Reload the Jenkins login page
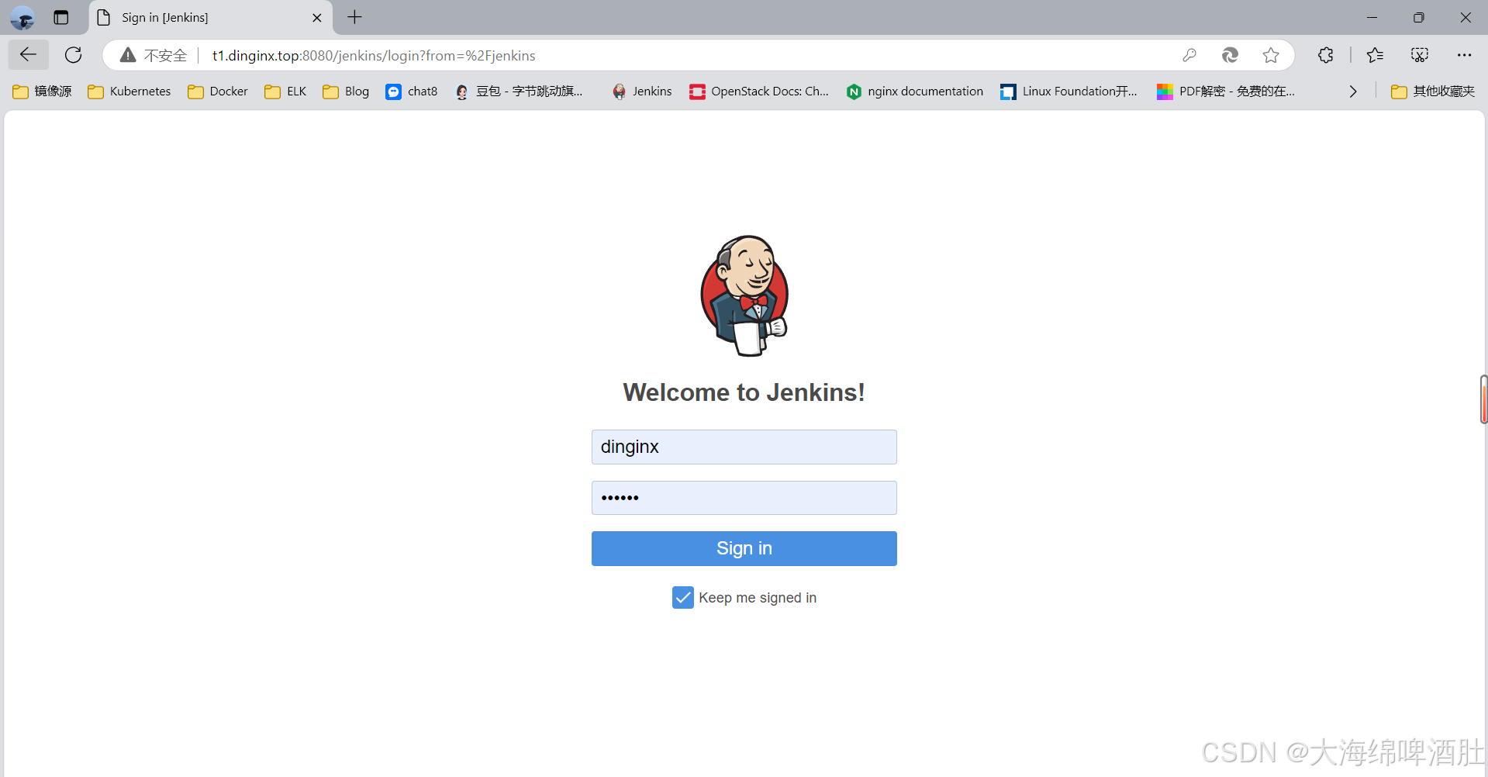 [x=74, y=55]
